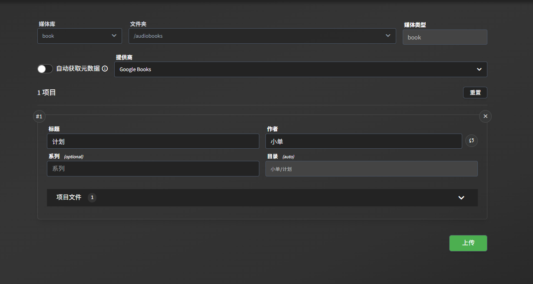Click the 媒体类型 field showing book
This screenshot has height=284, width=533.
(x=444, y=37)
